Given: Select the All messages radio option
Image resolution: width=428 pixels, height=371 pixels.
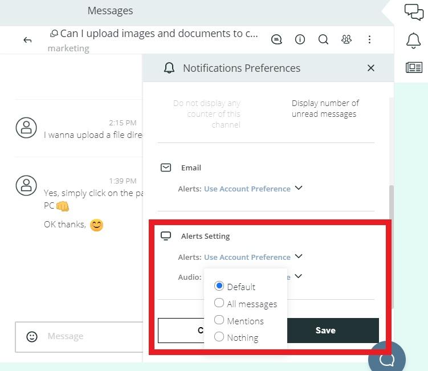Looking at the screenshot, I should (x=219, y=303).
